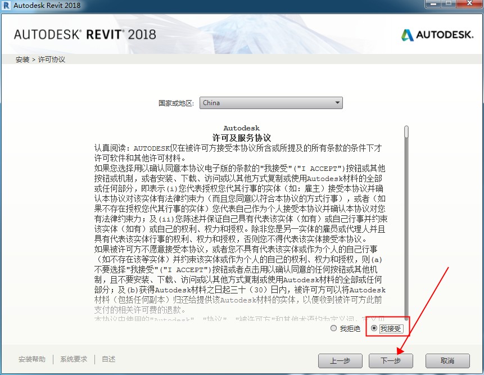Select the 我拒绝 radio button
This screenshot has width=484, height=375.
[334, 328]
